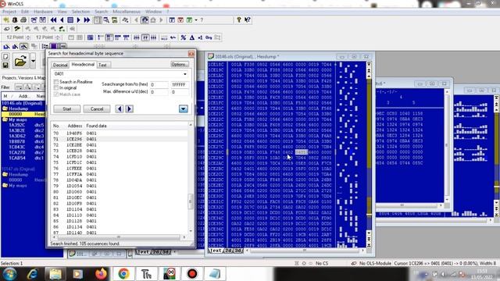Enable Search in Realtime checkbox
500x281 pixels.
[56, 82]
